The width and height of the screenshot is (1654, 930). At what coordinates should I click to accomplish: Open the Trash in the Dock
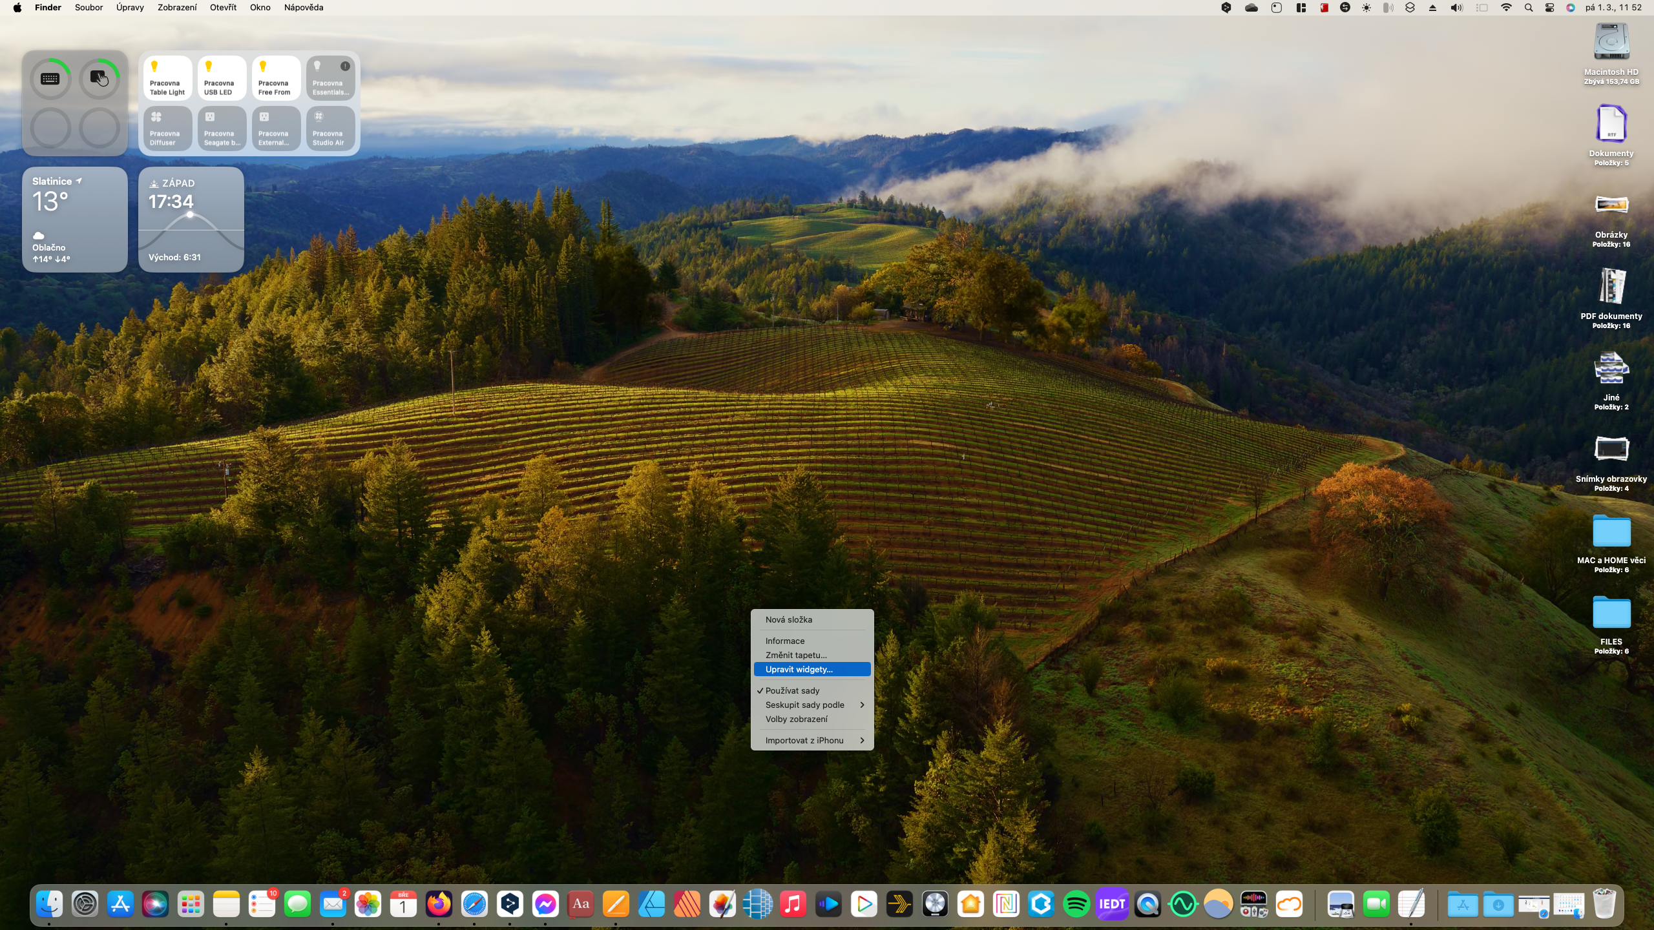[x=1604, y=904]
